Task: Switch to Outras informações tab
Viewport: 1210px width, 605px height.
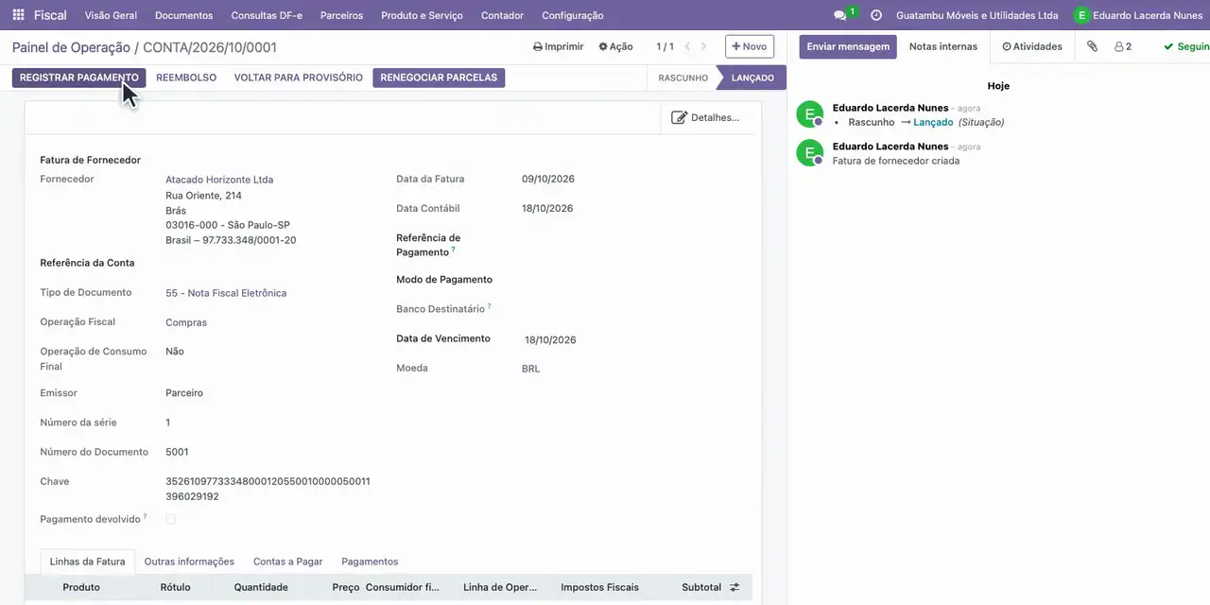Action: (x=189, y=562)
